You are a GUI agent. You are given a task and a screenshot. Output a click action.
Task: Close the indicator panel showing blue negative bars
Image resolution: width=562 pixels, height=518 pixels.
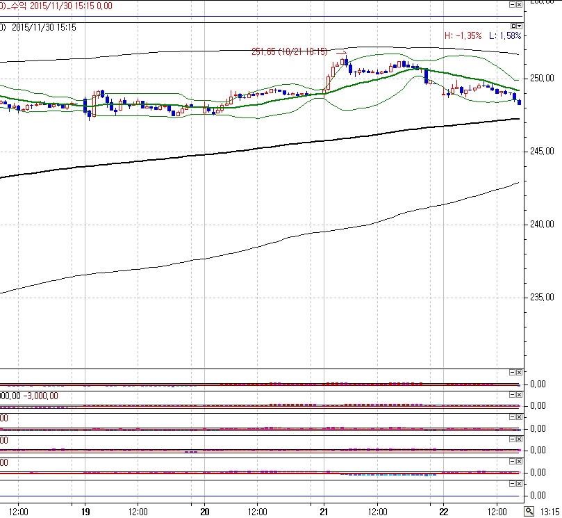pos(519,461)
